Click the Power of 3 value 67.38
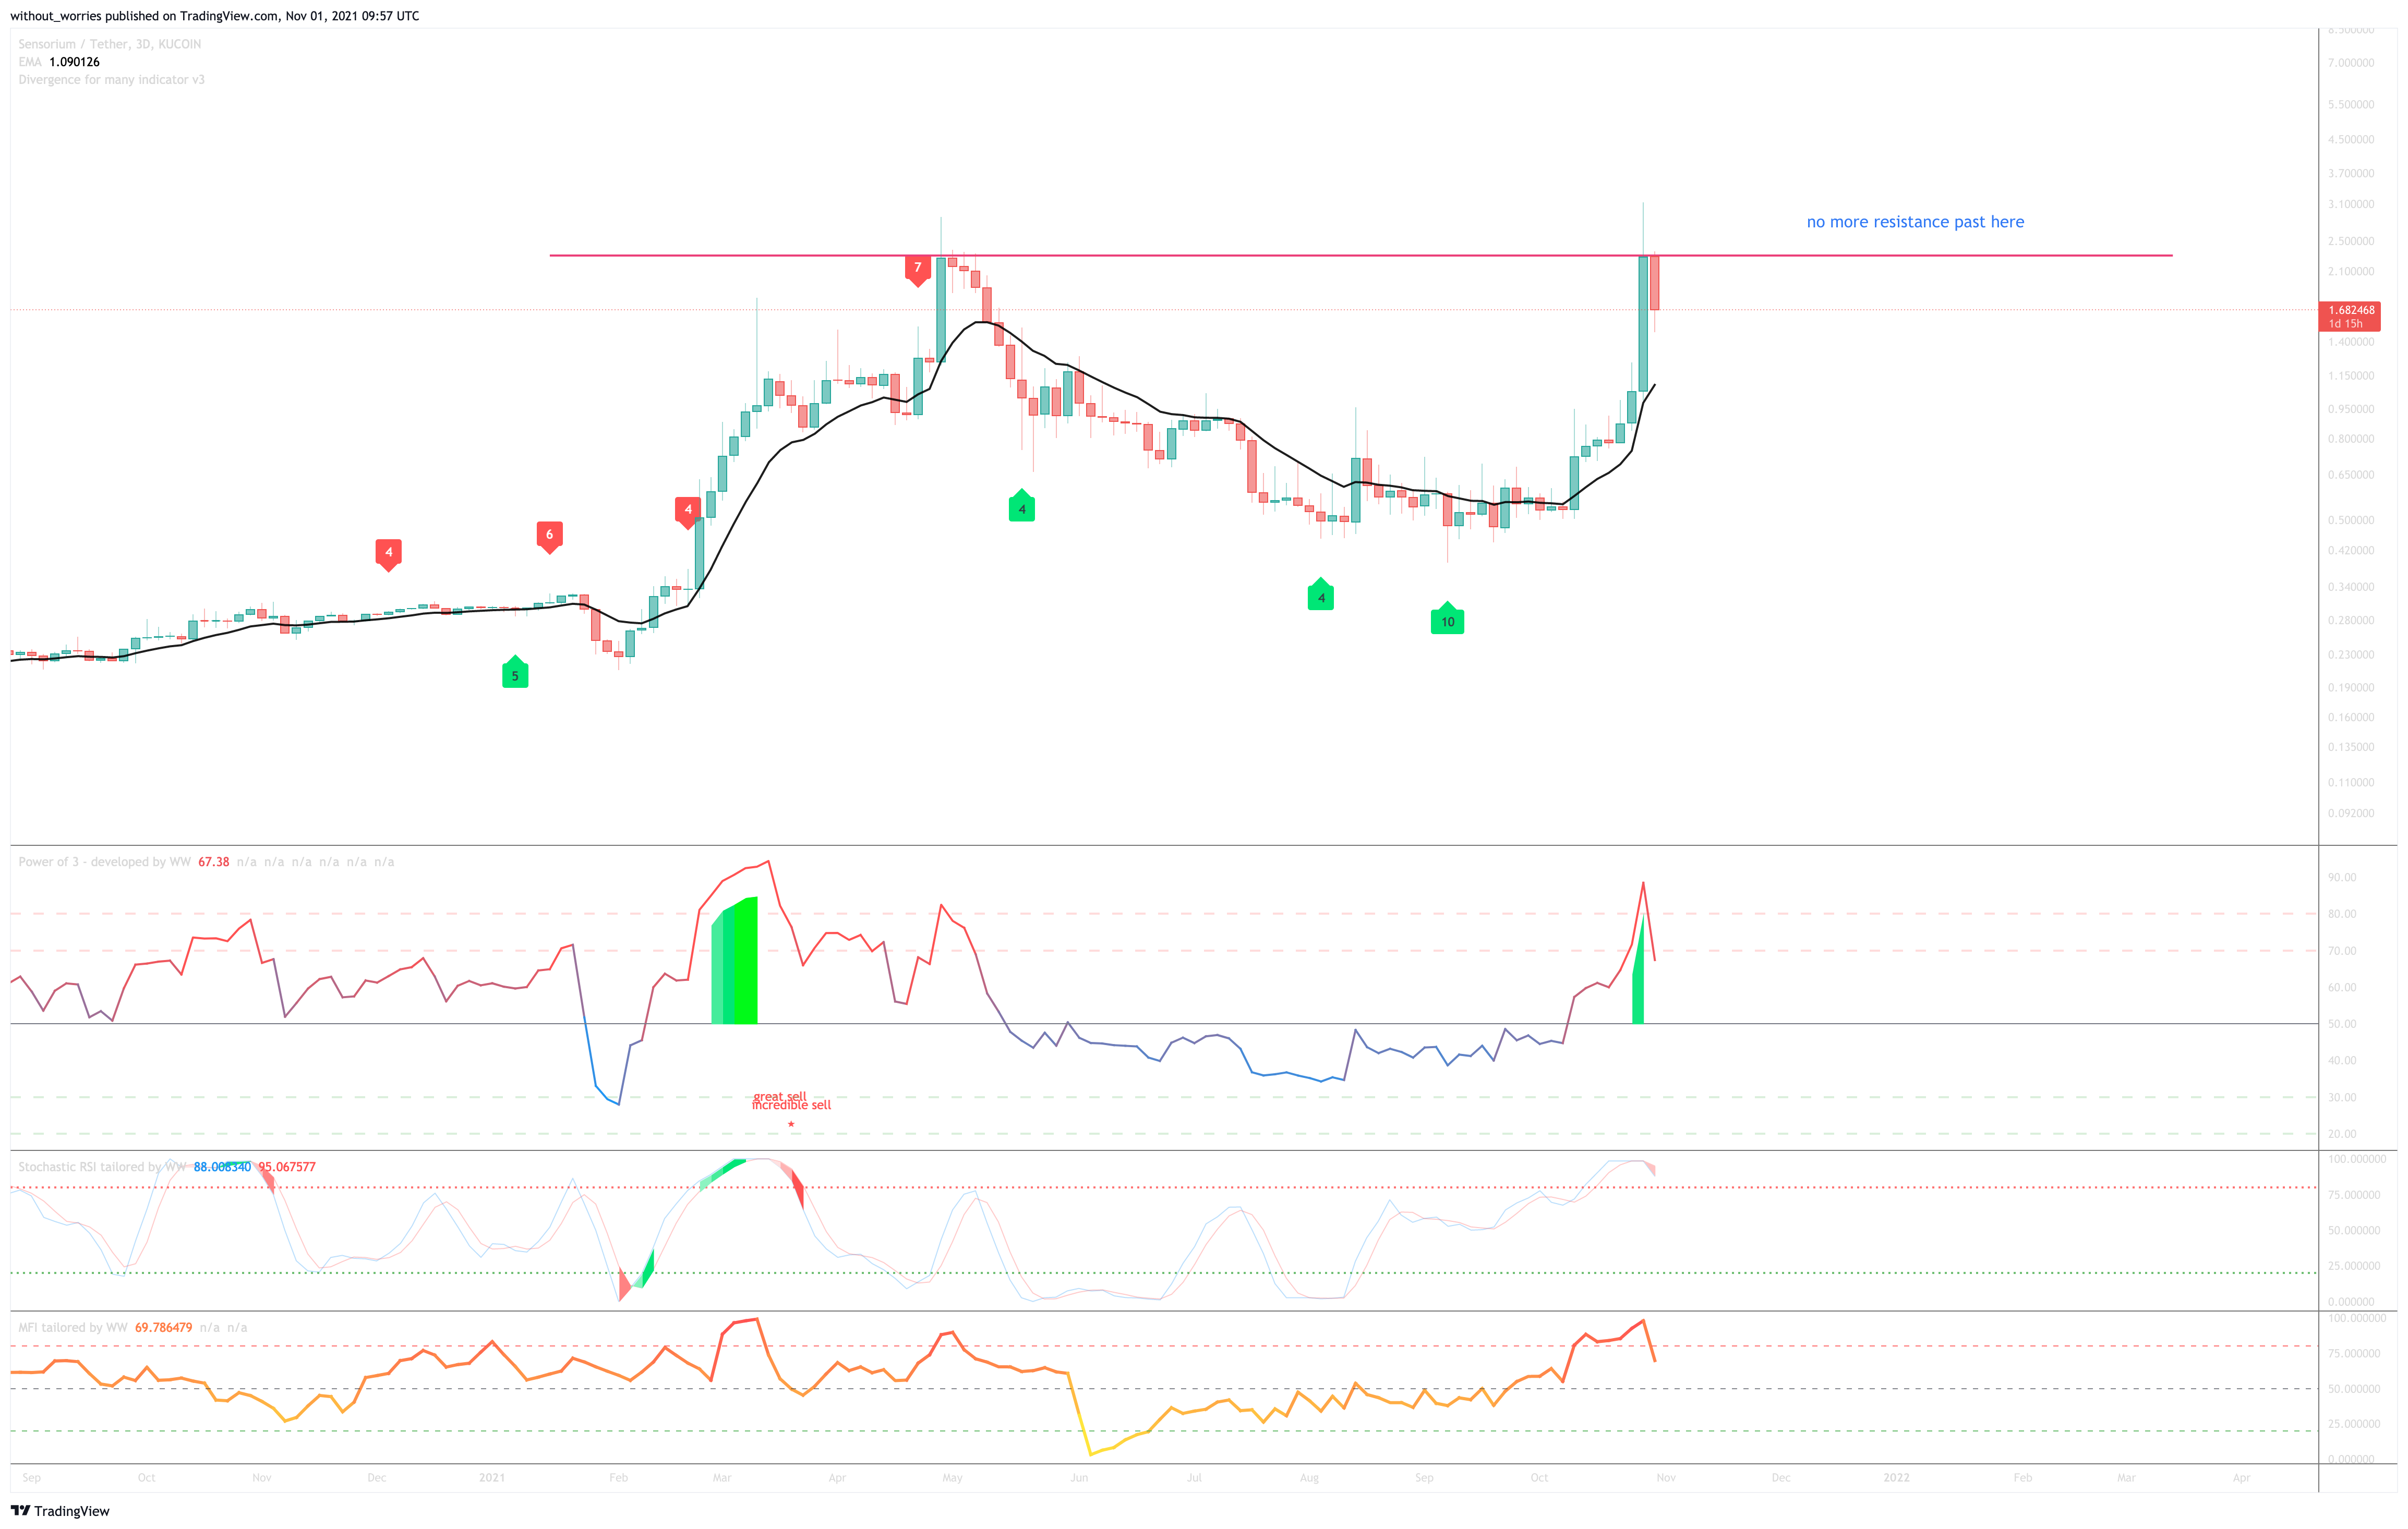The width and height of the screenshot is (2408, 1529). tap(214, 861)
